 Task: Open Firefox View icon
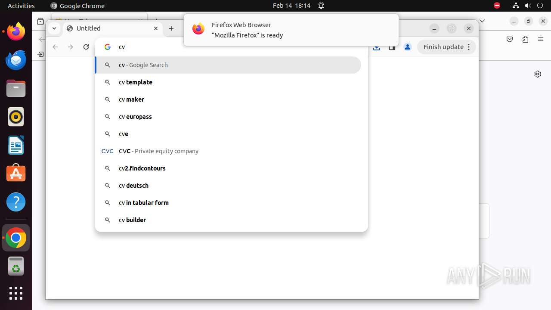click(40, 21)
